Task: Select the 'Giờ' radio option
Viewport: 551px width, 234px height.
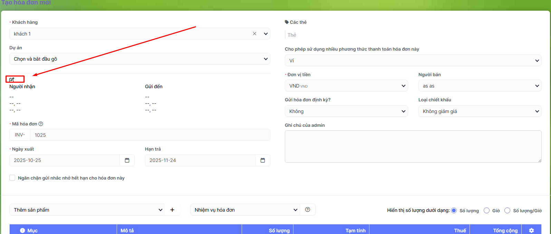Action: click(x=487, y=211)
